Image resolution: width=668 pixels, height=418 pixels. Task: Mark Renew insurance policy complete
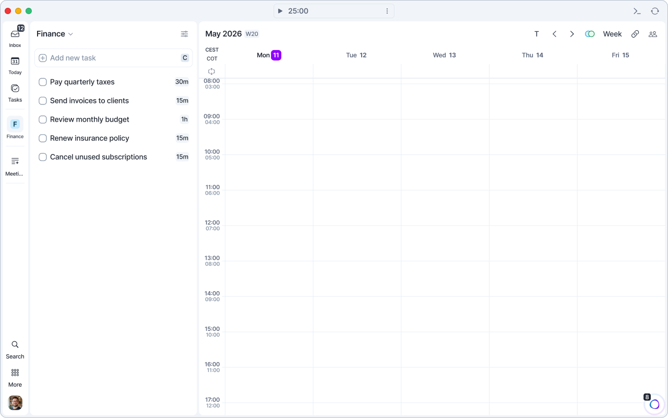(x=43, y=138)
